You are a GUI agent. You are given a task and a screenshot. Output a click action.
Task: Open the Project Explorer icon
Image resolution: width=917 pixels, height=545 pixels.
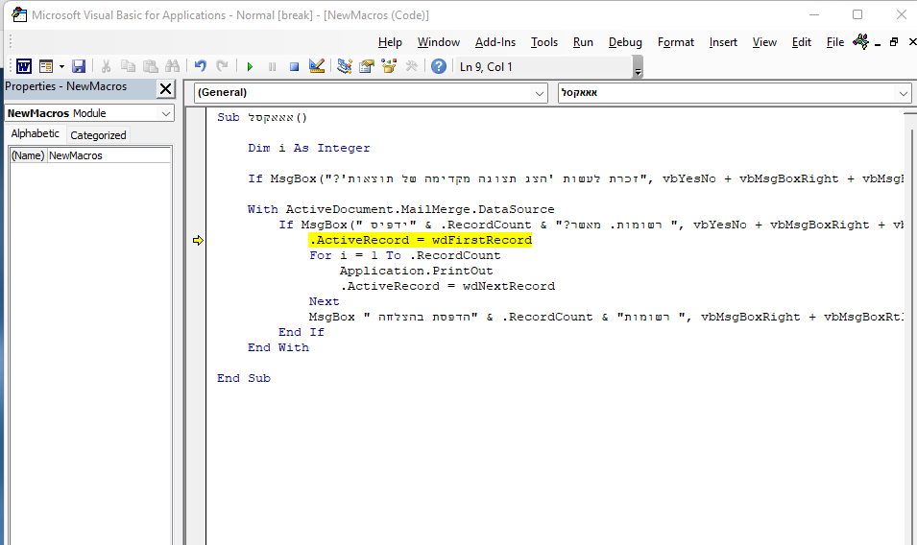coord(345,66)
